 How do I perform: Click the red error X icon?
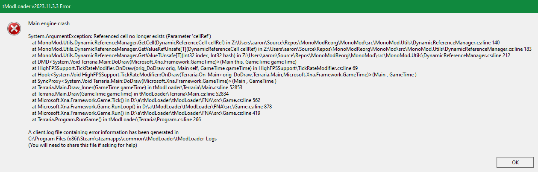(14, 29)
